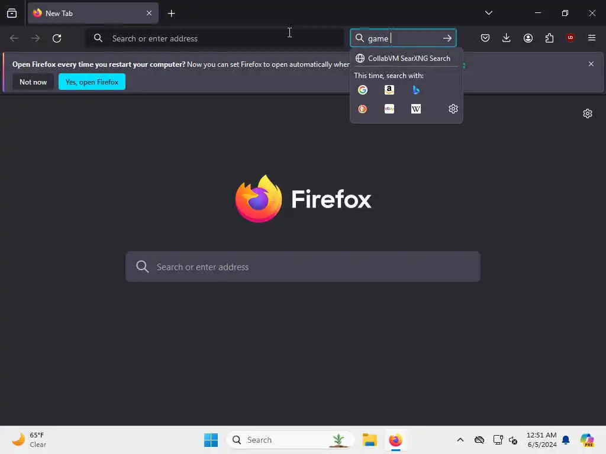
Task: Choose CollabVM SearXNG Search suggestion
Action: pos(406,59)
